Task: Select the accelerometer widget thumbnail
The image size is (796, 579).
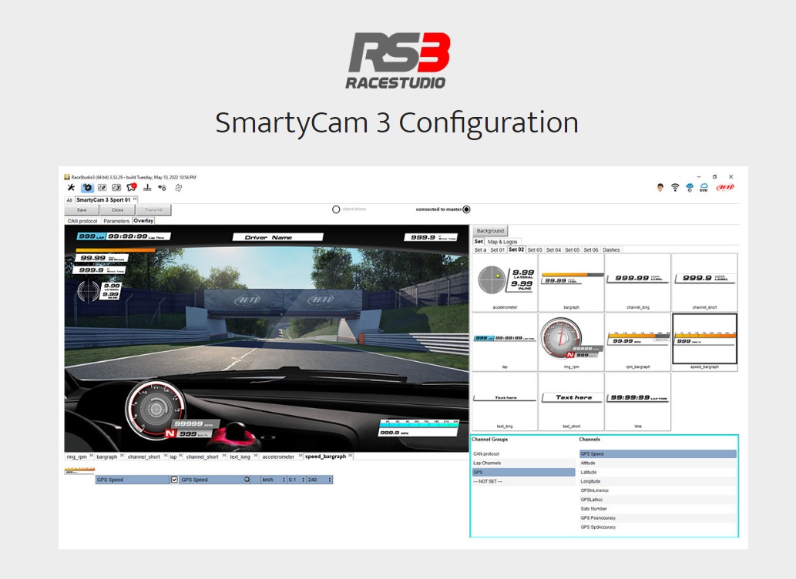Action: point(505,283)
